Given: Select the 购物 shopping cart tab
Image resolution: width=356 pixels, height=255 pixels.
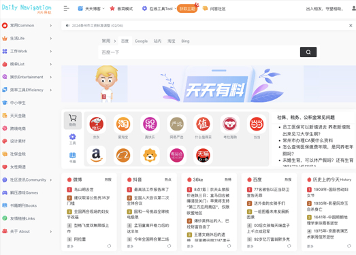Looking at the screenshot, I should tap(73, 120).
